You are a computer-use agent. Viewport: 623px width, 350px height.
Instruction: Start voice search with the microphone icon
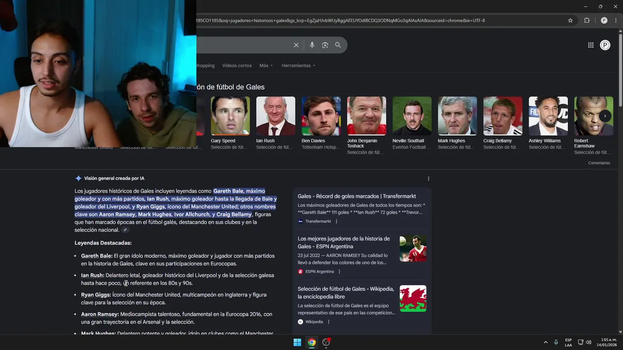tap(312, 45)
